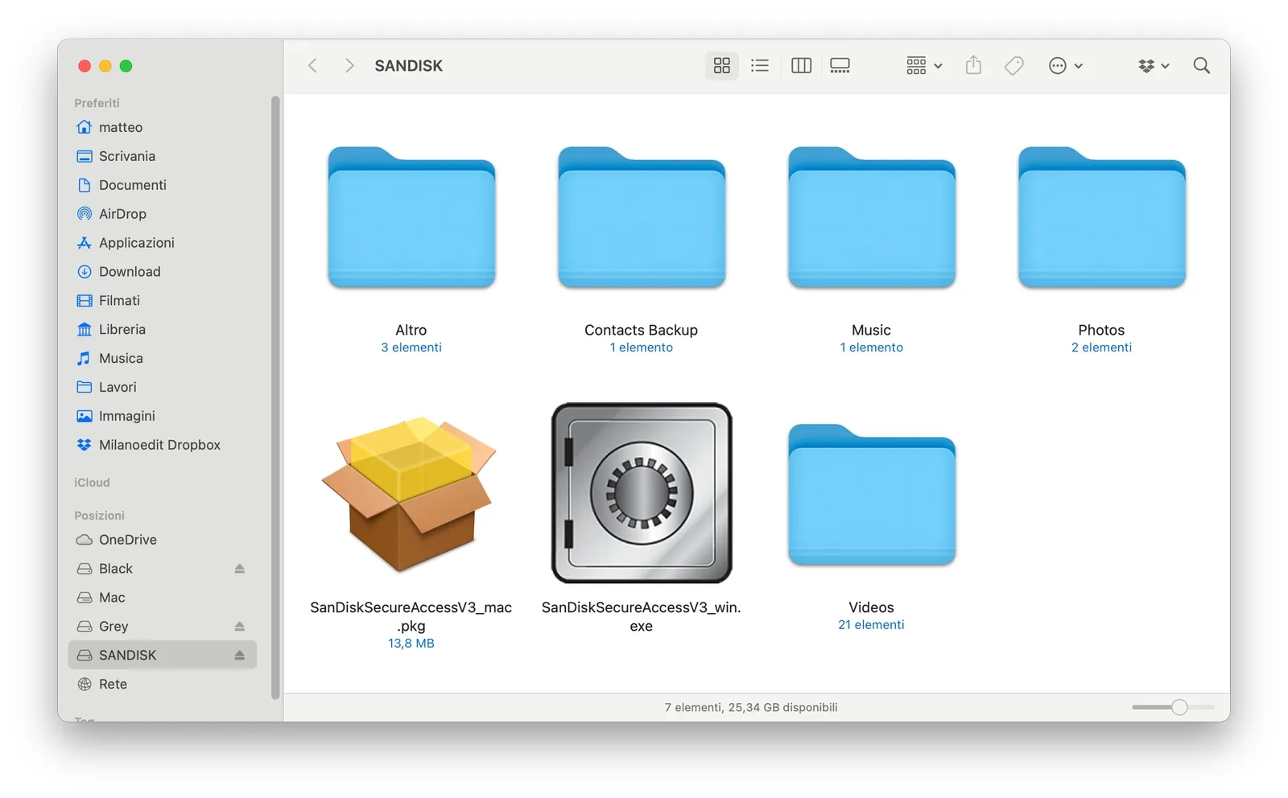The width and height of the screenshot is (1288, 798).
Task: Eject the SANDISK volume
Action: (x=240, y=656)
